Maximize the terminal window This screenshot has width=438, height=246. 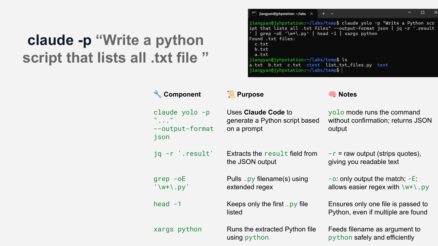coord(422,12)
